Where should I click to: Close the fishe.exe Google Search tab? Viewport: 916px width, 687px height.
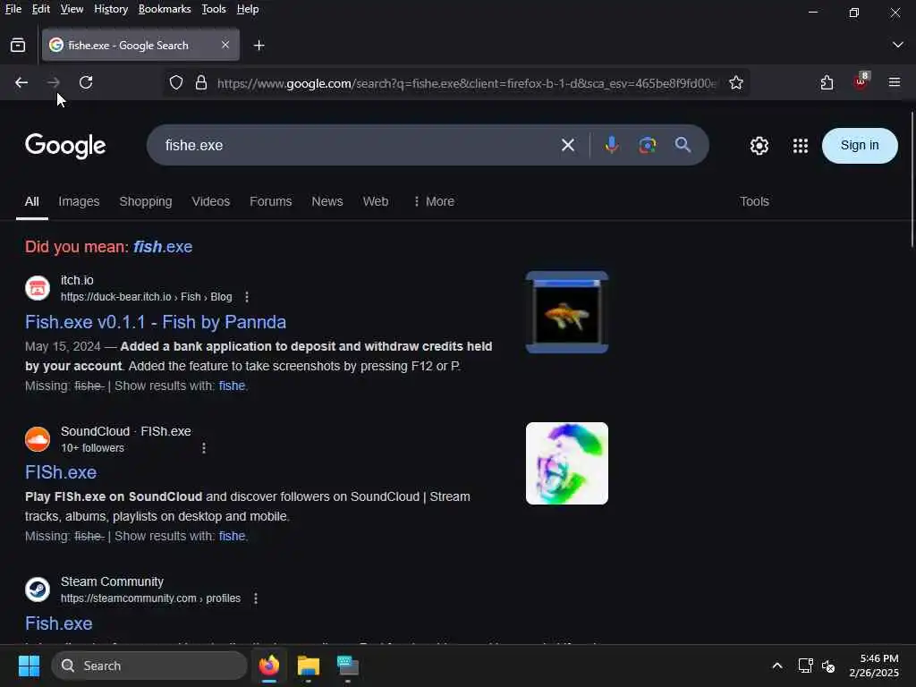[x=225, y=45]
